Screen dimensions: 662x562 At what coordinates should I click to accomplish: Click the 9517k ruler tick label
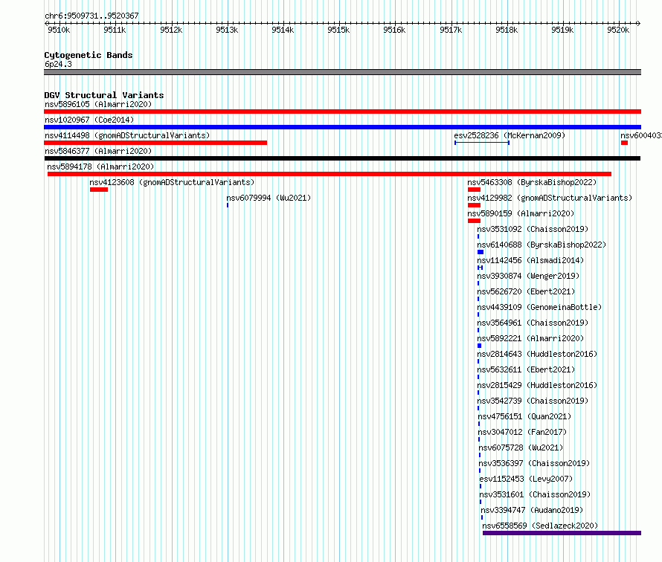[x=451, y=30]
